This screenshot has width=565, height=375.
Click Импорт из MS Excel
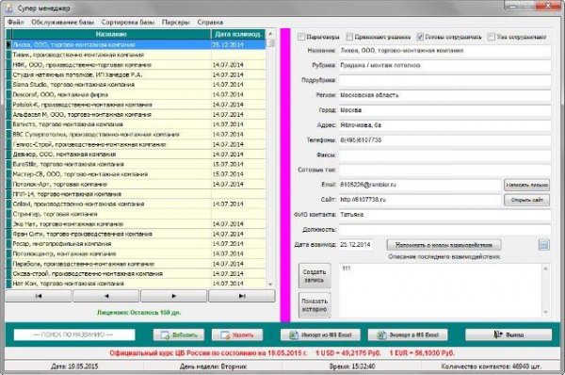321,335
